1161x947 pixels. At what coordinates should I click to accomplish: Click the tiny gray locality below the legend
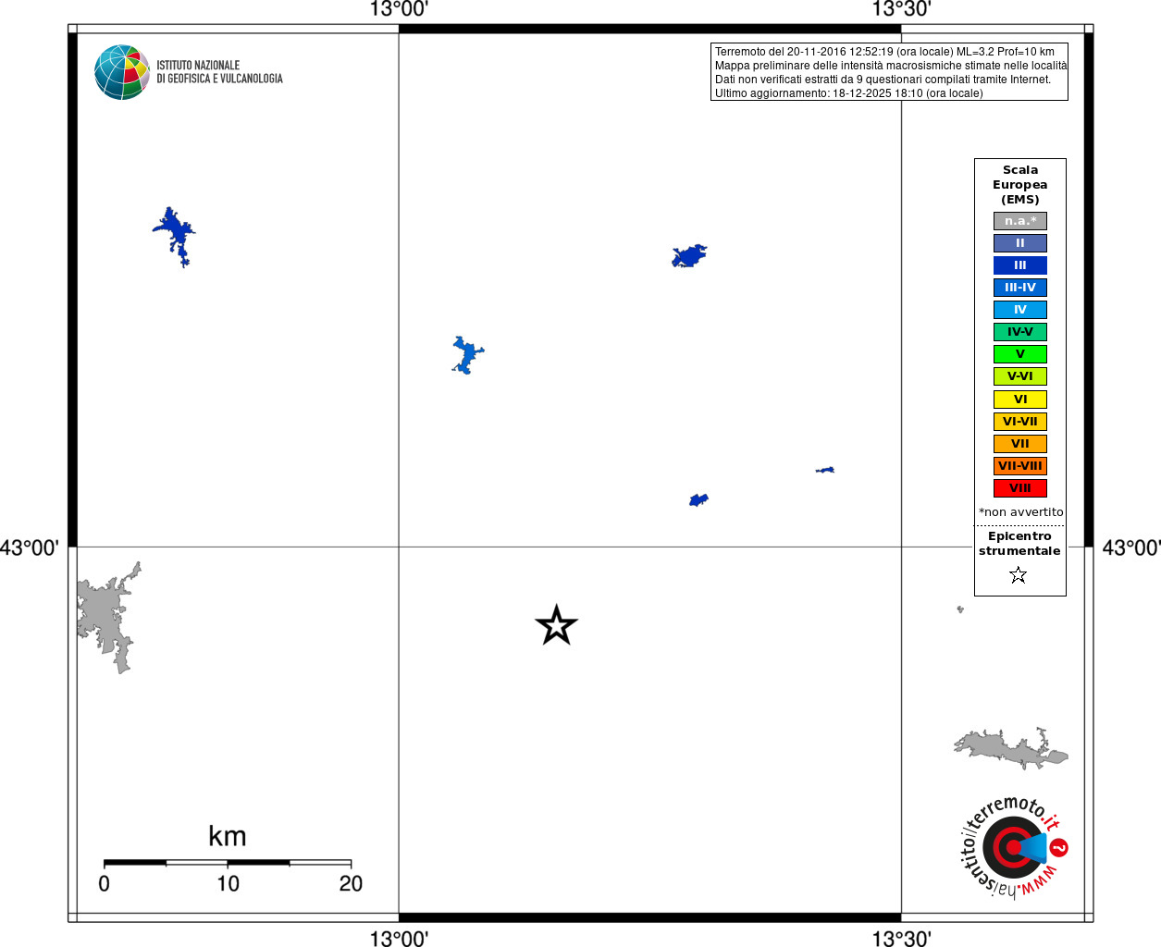click(x=960, y=609)
